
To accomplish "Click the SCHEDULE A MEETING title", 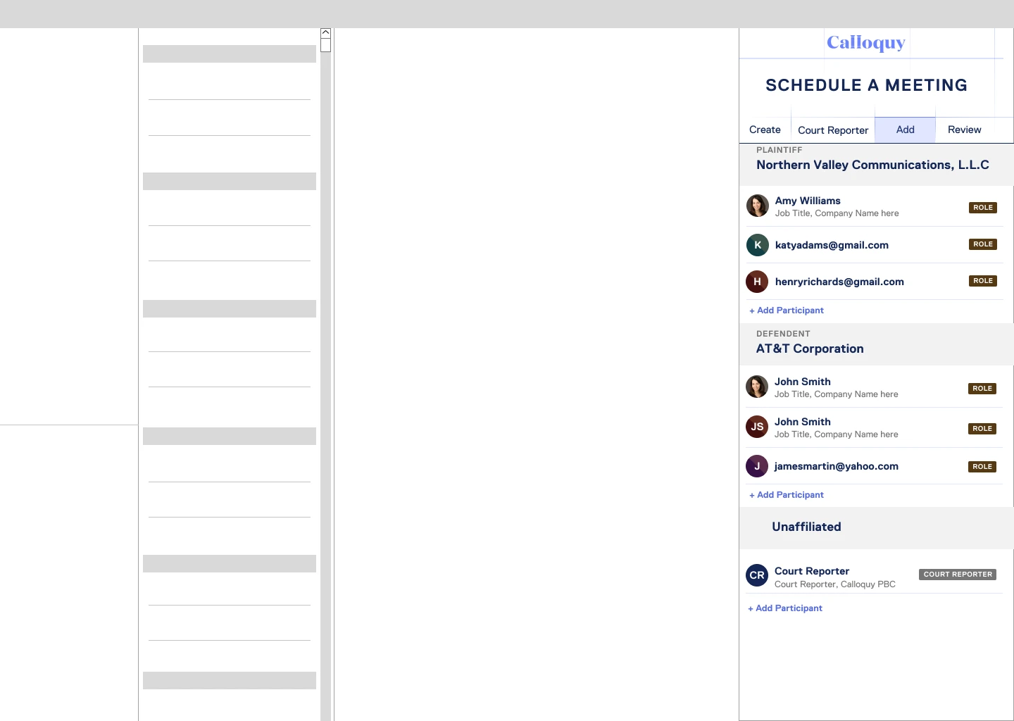I will tap(866, 85).
